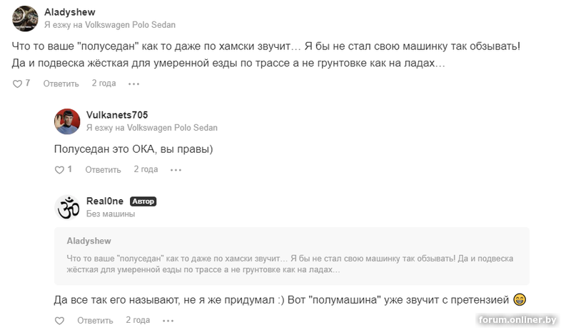Reply to Vulkanets705's comment
This screenshot has width=571, height=335.
pos(103,170)
